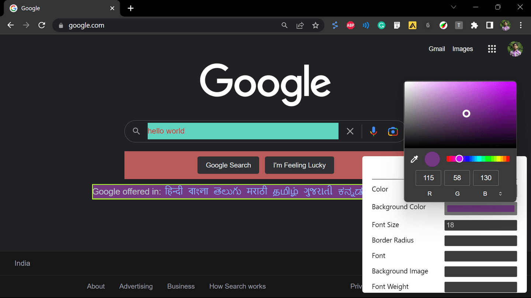Open the colorful circle extension icon
531x298 pixels.
[x=443, y=25]
